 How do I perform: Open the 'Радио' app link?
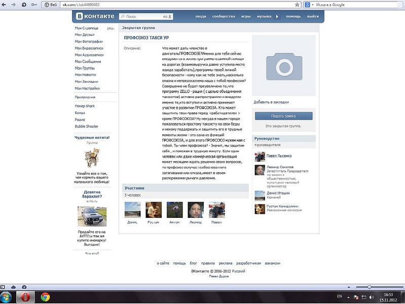point(80,120)
